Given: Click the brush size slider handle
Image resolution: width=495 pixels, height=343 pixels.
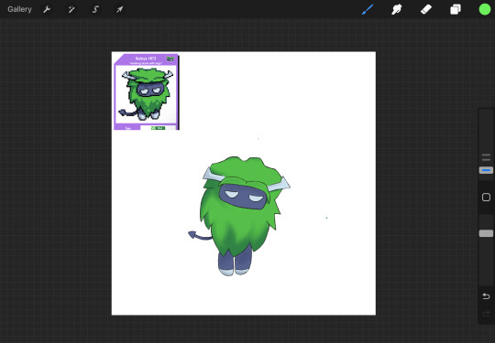Looking at the screenshot, I should [x=486, y=170].
